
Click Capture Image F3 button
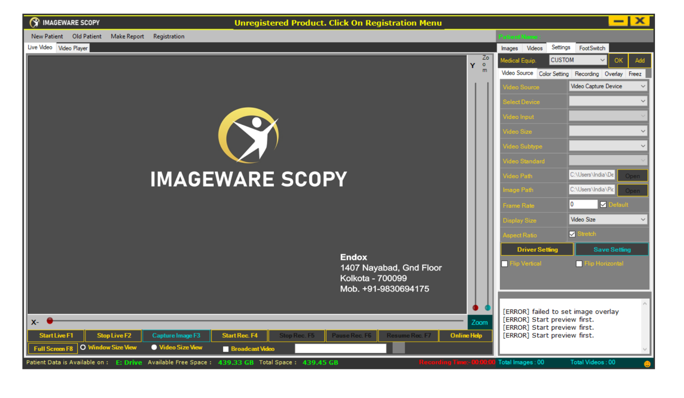pos(176,336)
